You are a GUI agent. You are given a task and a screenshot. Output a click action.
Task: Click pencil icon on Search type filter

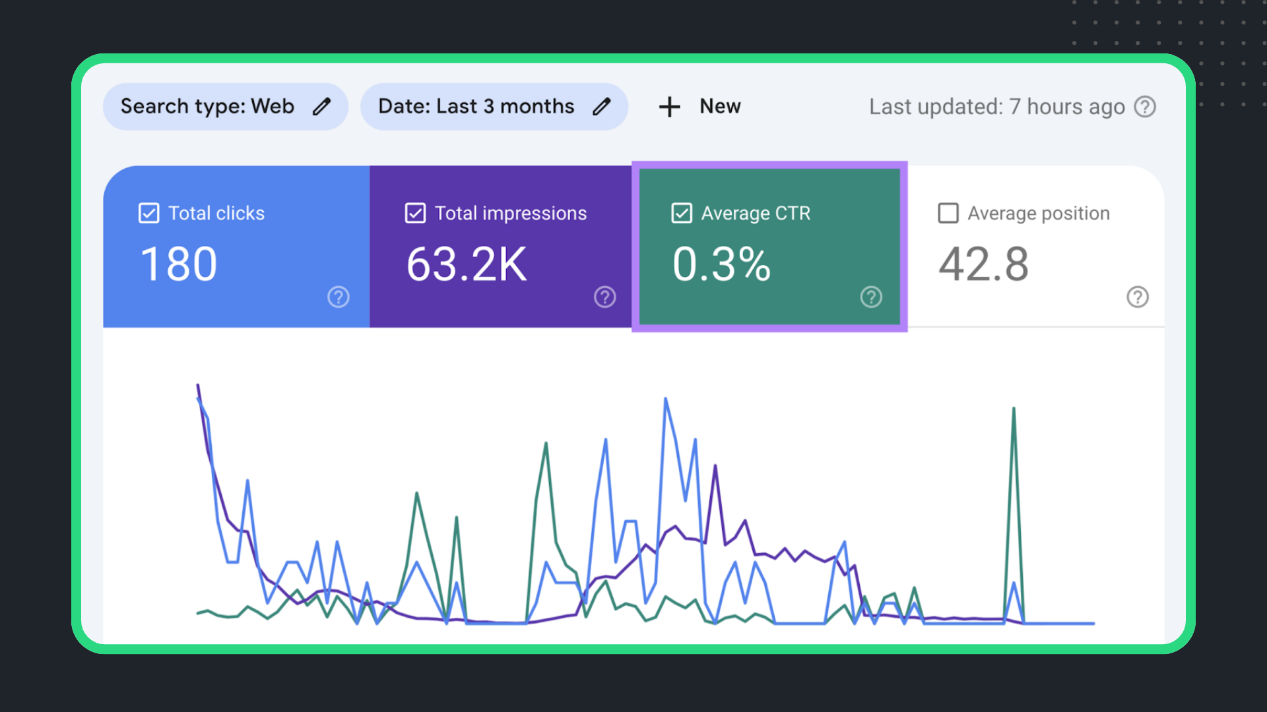tap(321, 107)
